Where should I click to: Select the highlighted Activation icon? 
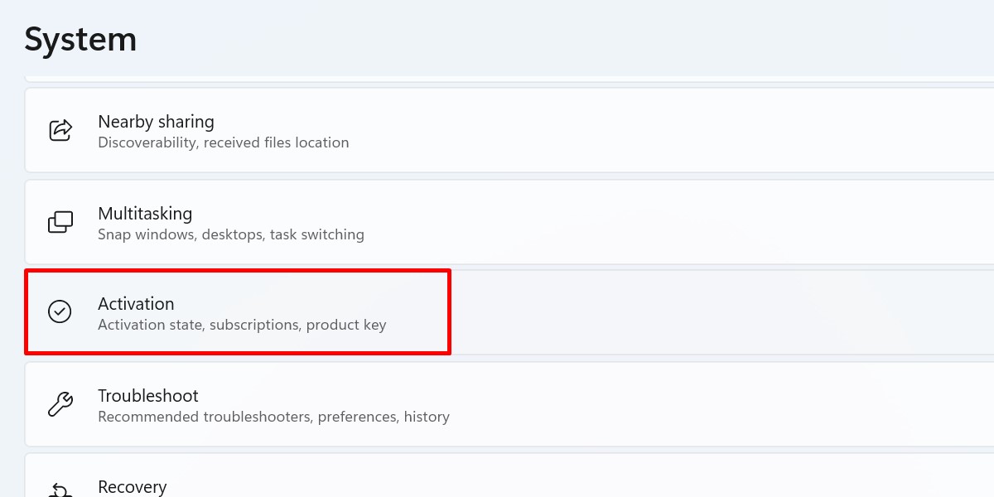tap(60, 312)
